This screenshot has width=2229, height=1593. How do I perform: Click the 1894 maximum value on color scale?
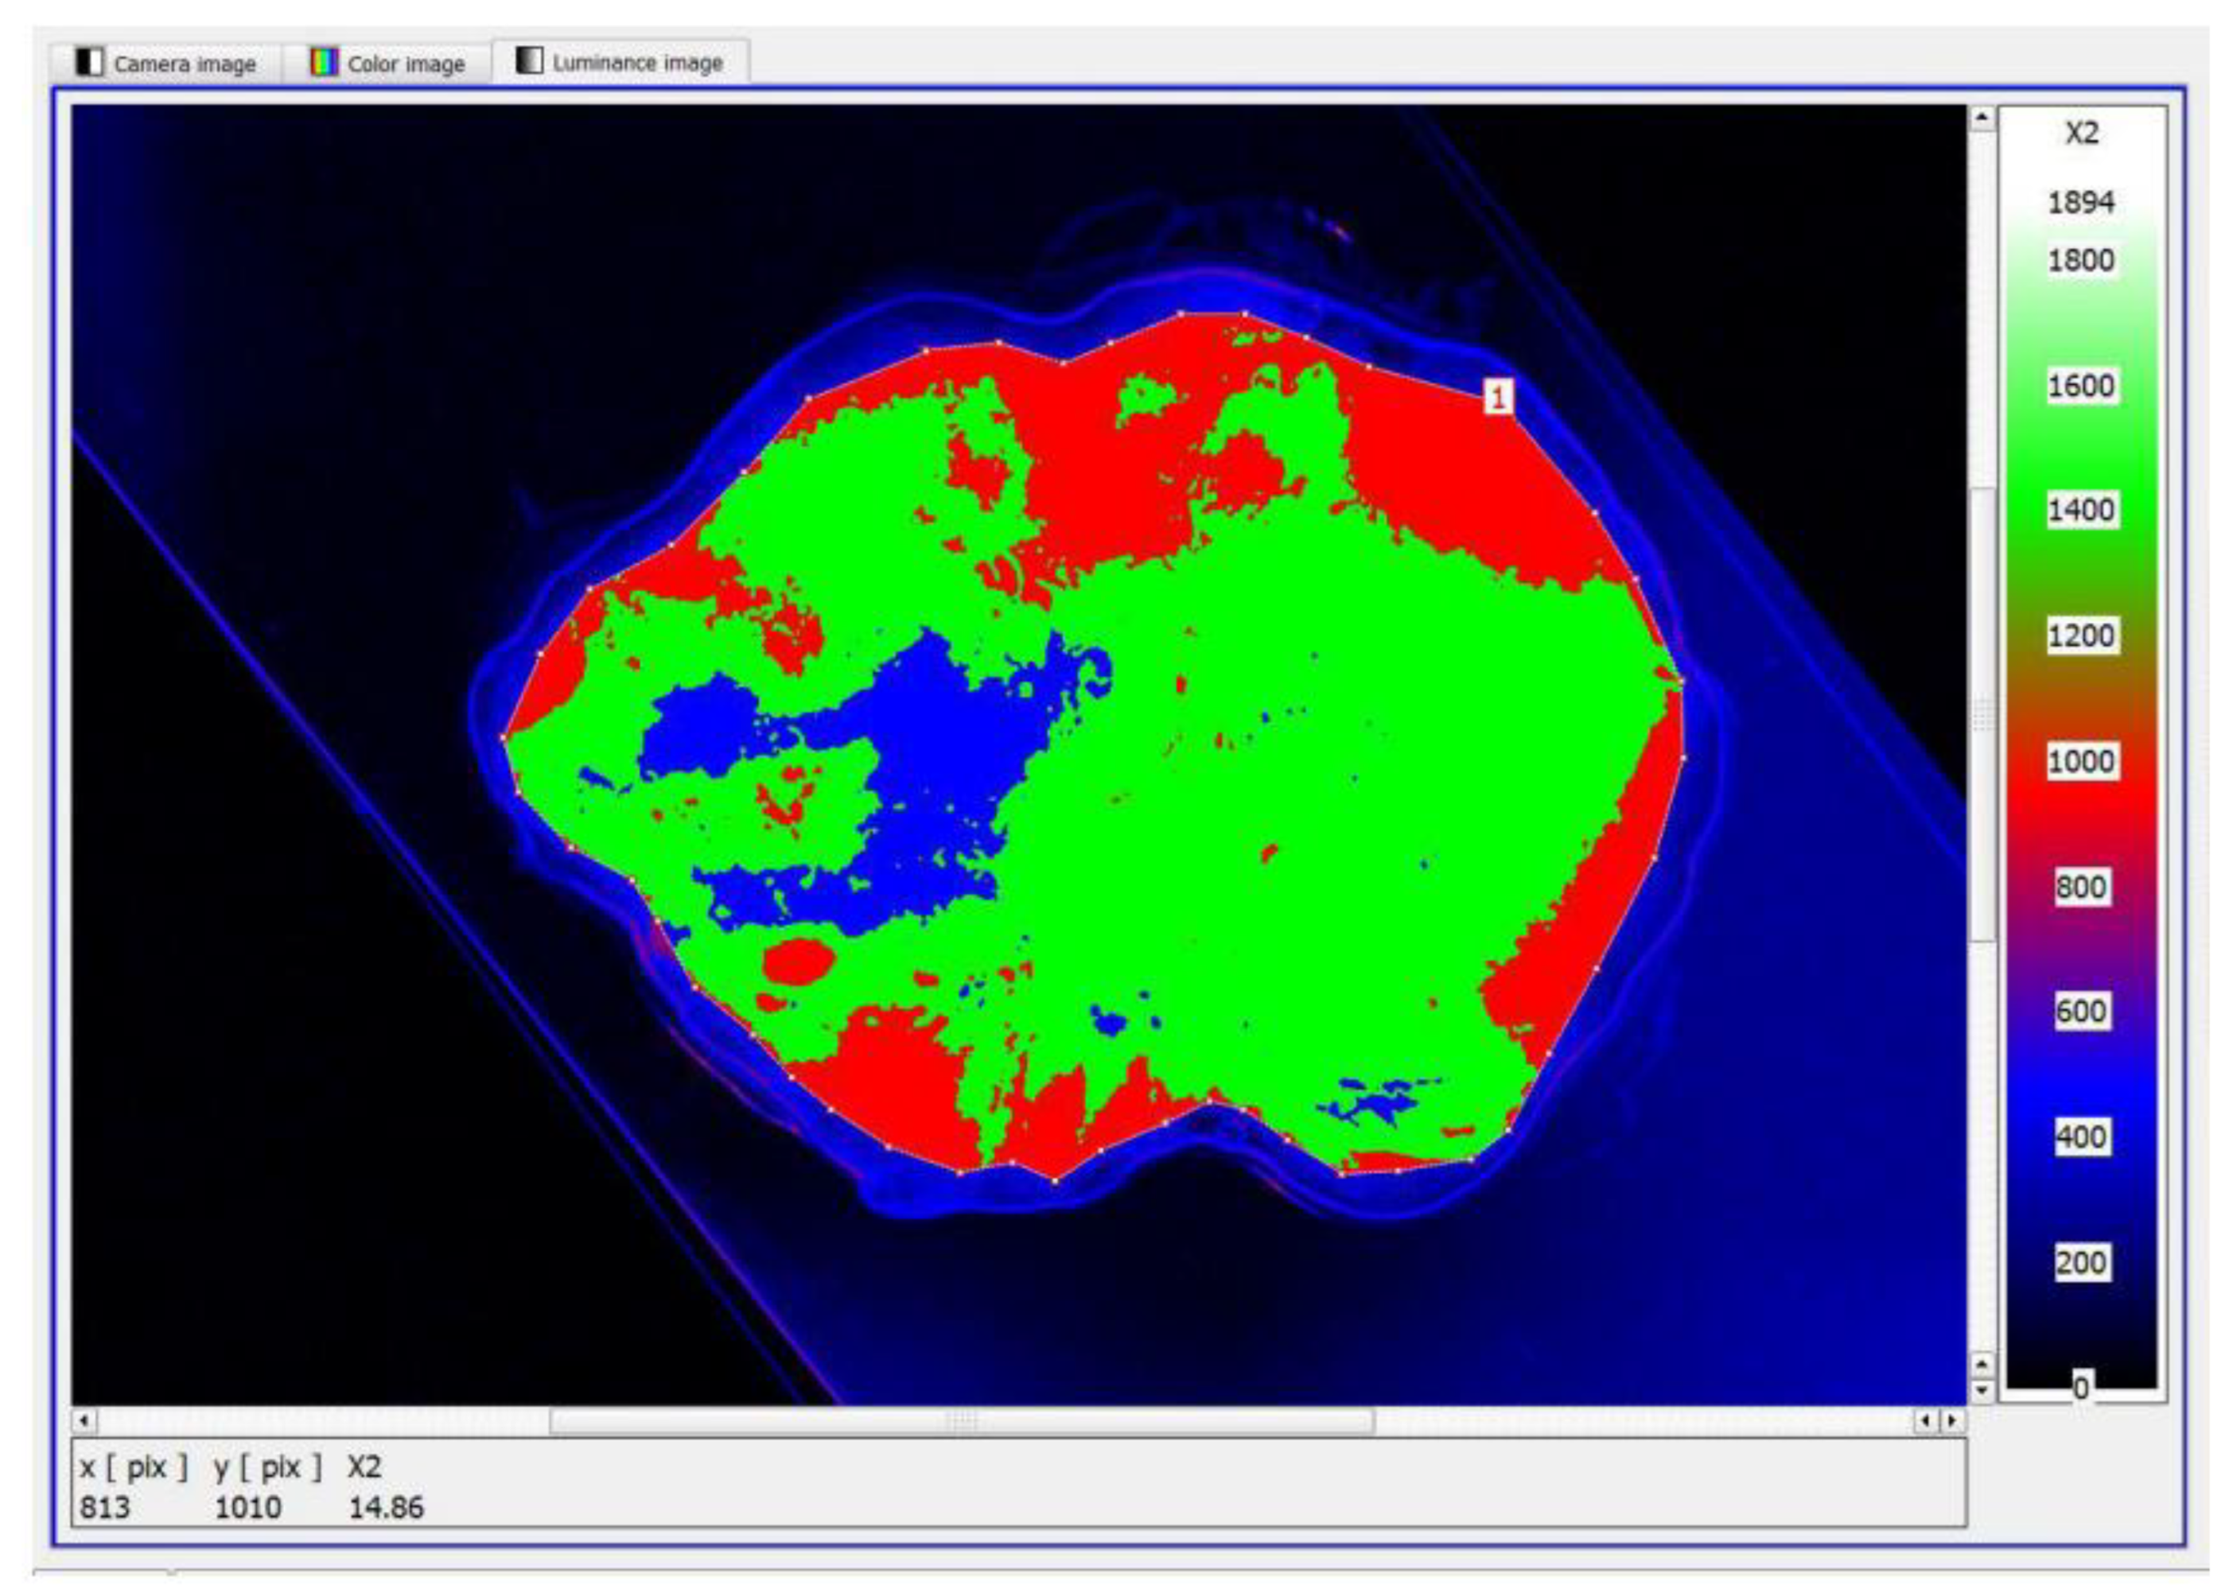point(2080,203)
